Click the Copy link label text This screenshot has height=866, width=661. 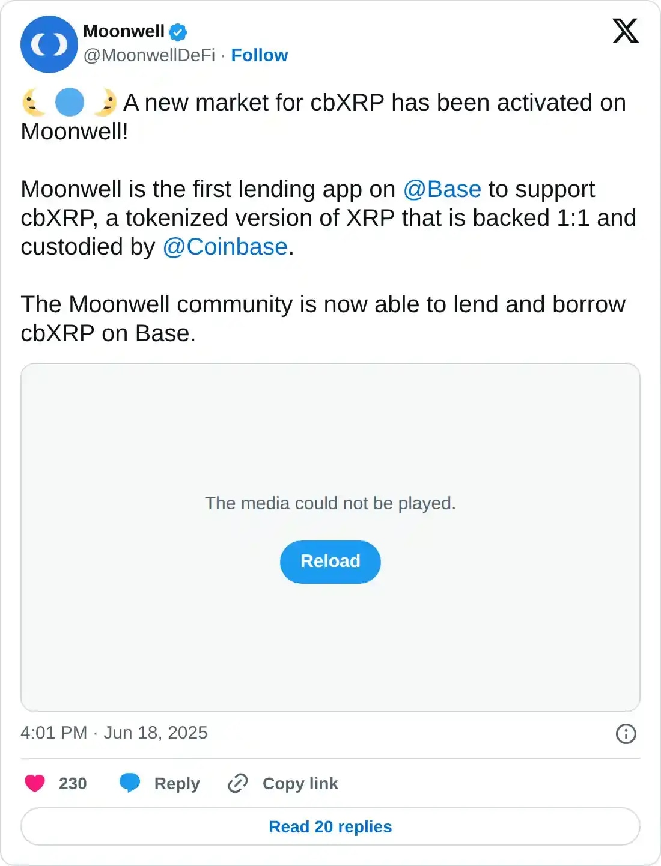tap(300, 783)
